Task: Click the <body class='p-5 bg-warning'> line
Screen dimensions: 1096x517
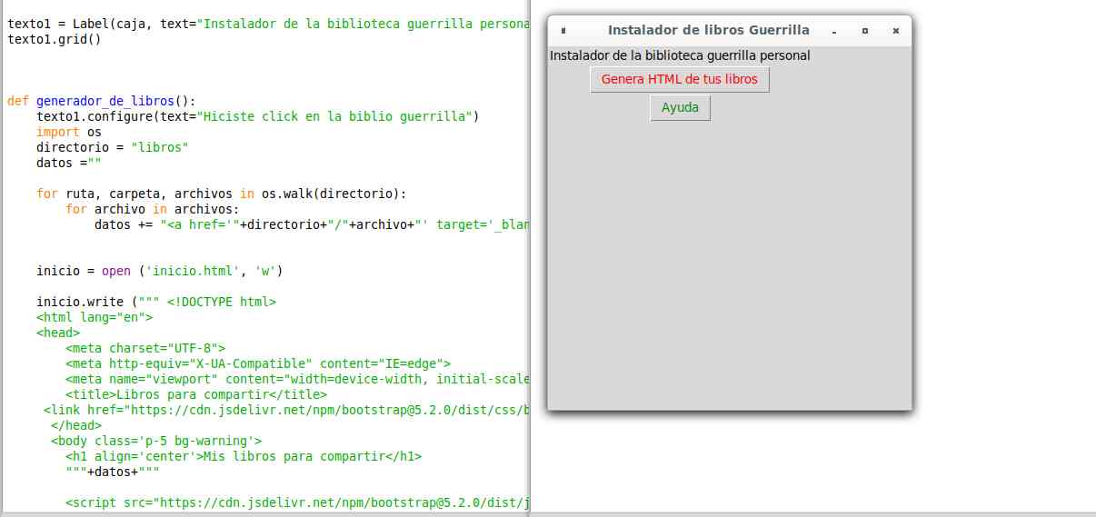Action: 156,441
